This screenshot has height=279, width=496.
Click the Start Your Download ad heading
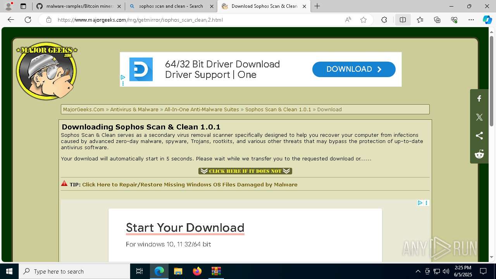click(x=185, y=227)
